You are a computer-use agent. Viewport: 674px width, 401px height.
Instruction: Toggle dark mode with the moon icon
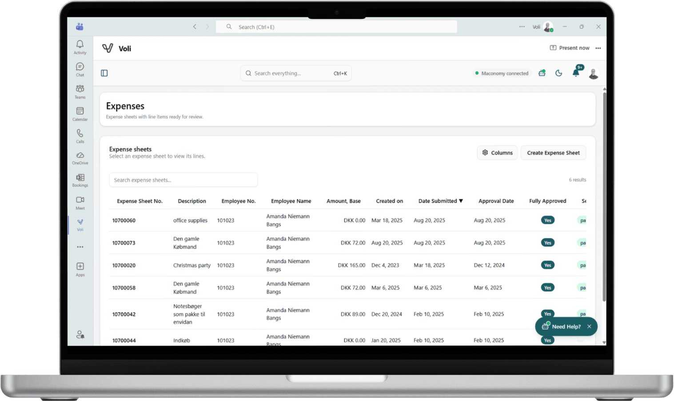pos(558,73)
